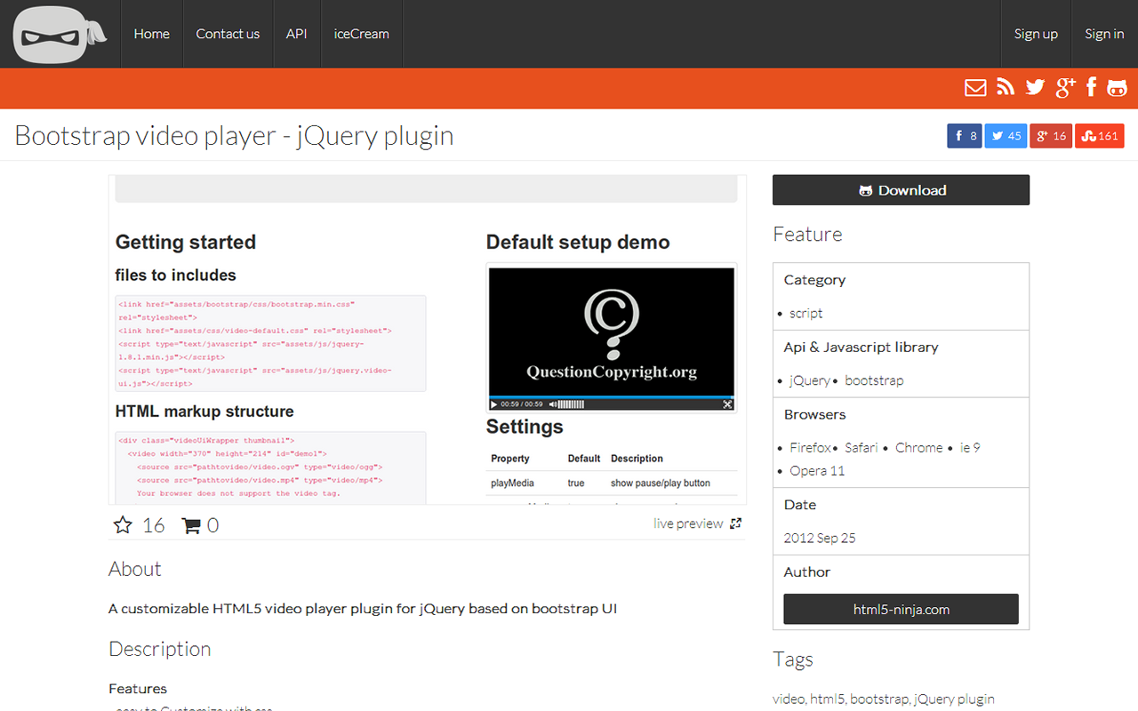Open Contact us menu item
This screenshot has height=711, width=1138.
click(x=228, y=34)
